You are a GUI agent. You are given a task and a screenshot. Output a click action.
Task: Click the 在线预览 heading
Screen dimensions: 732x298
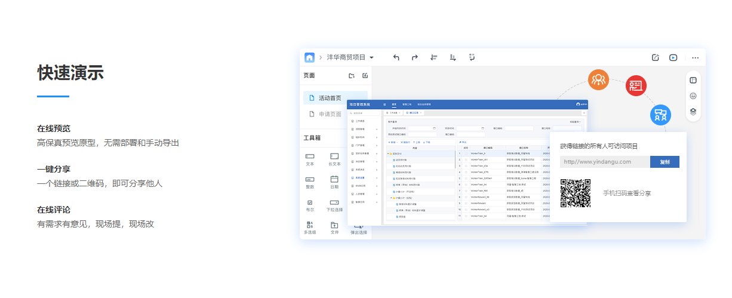click(x=54, y=128)
